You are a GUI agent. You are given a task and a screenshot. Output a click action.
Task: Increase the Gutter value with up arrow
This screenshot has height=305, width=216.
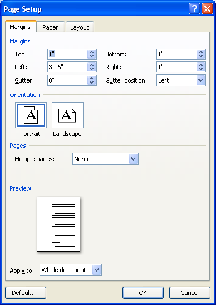coord(91,78)
